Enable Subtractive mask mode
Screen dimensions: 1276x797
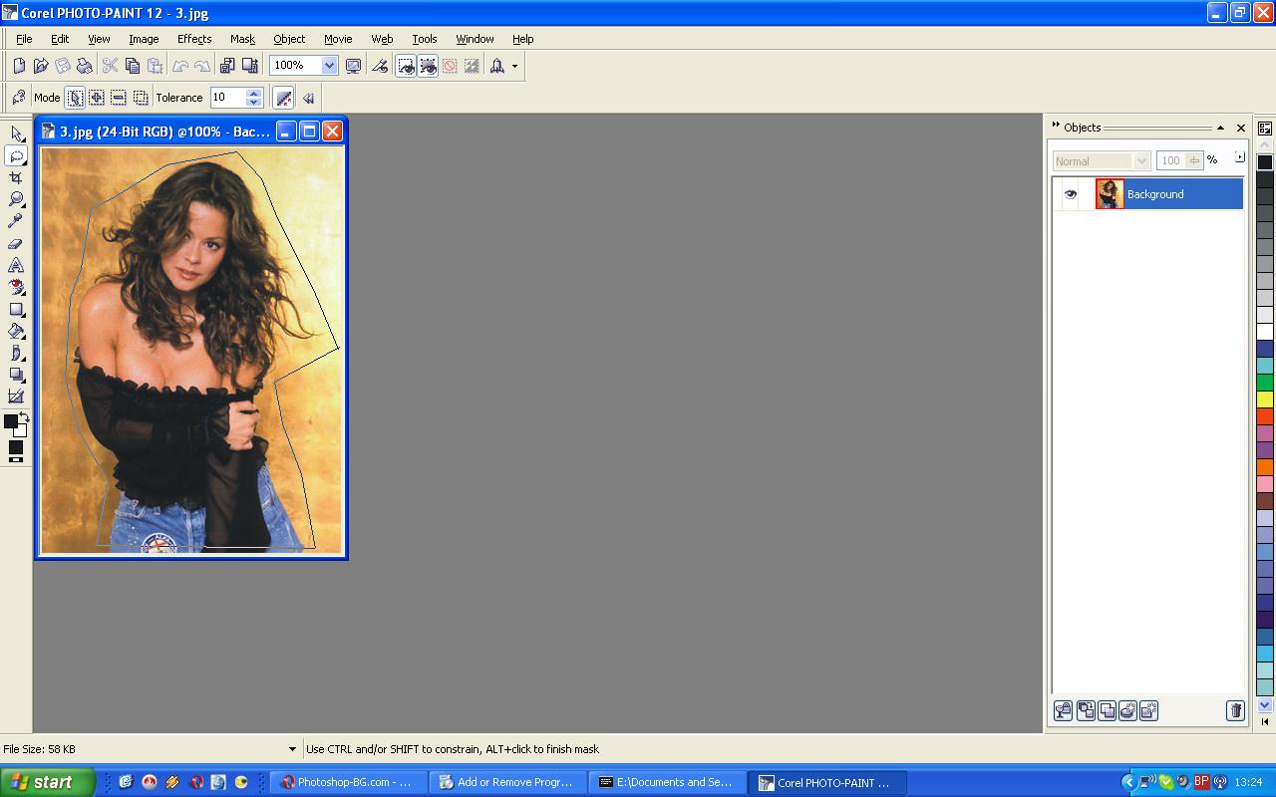click(119, 98)
